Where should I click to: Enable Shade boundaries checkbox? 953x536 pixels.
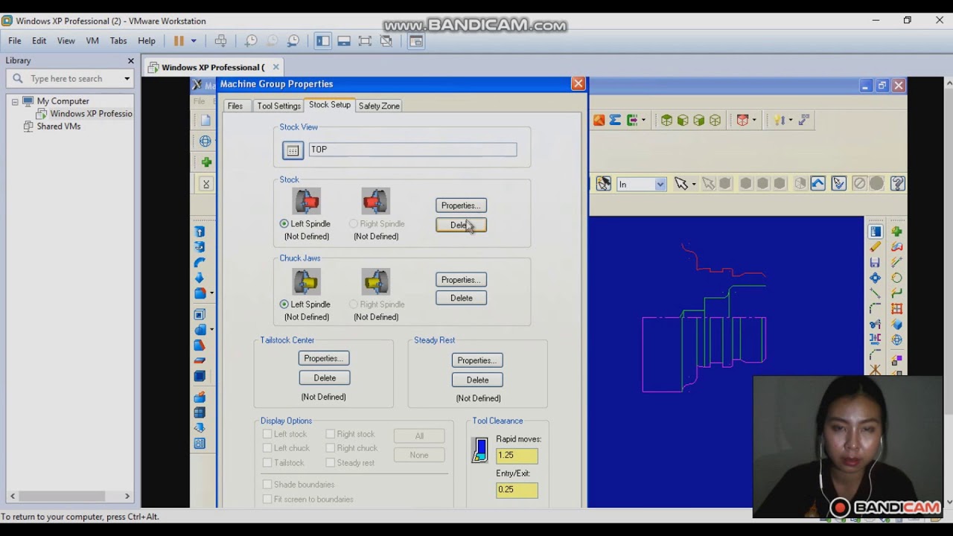pyautogui.click(x=267, y=485)
